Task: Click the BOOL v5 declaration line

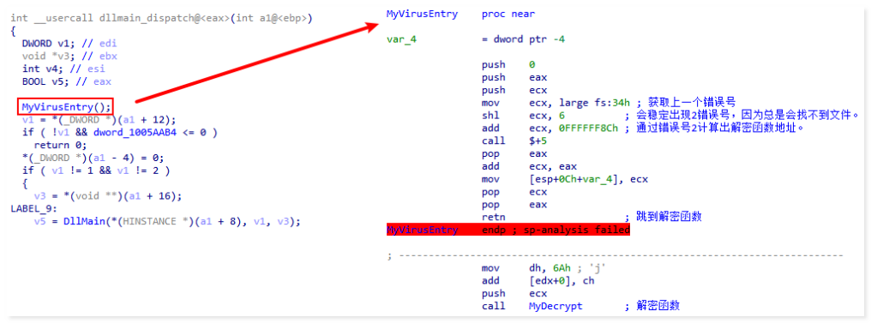Action: pos(67,81)
